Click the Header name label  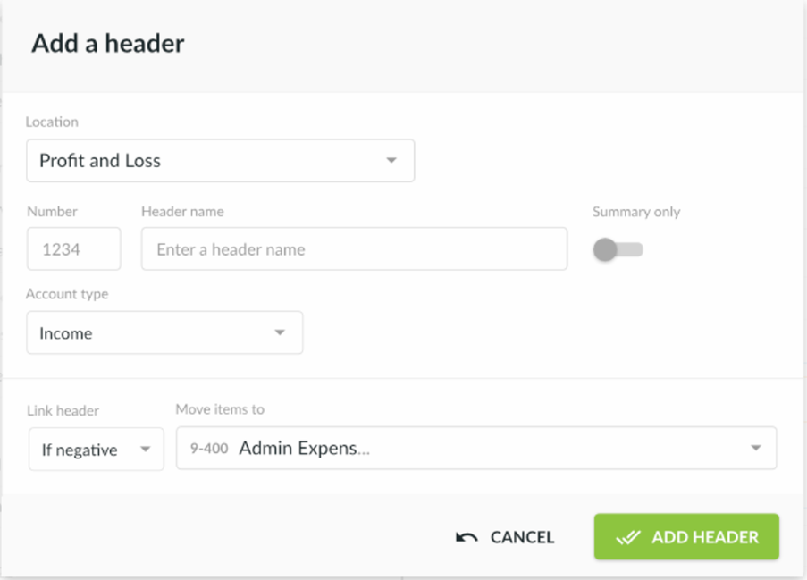pyautogui.click(x=182, y=212)
